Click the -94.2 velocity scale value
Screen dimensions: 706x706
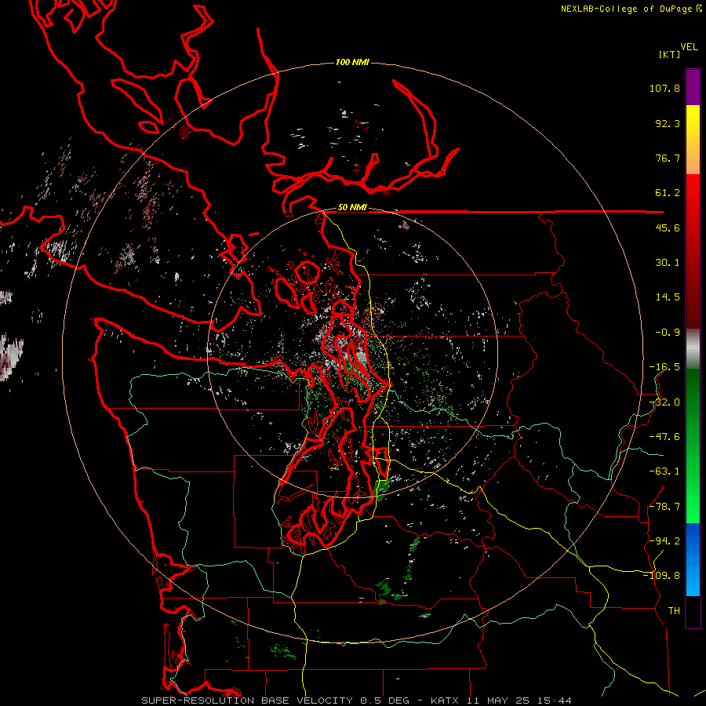[664, 540]
